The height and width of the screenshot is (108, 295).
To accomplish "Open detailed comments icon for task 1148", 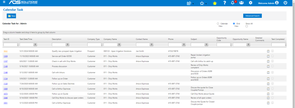I will [x=268, y=73].
